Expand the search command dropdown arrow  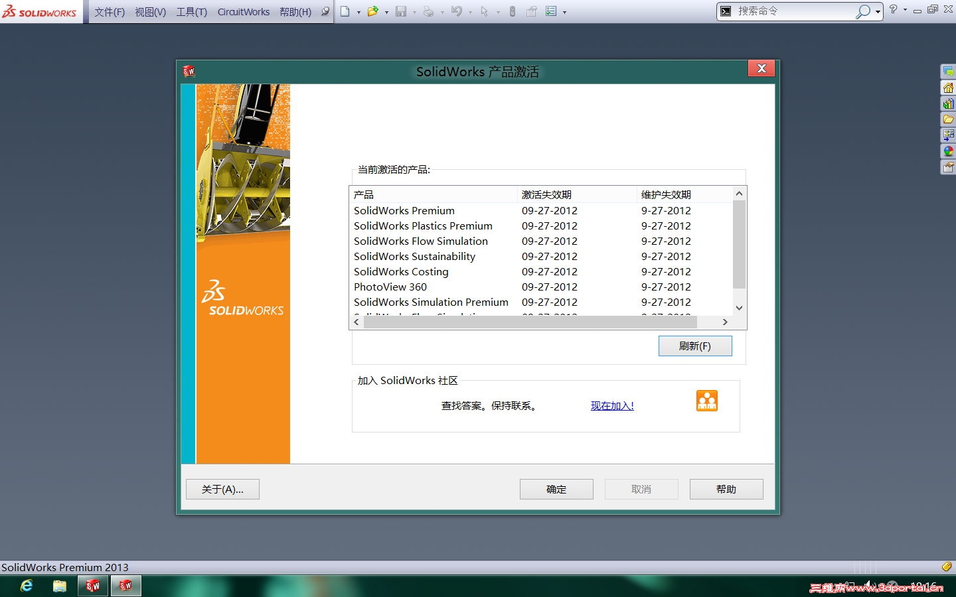pos(878,12)
